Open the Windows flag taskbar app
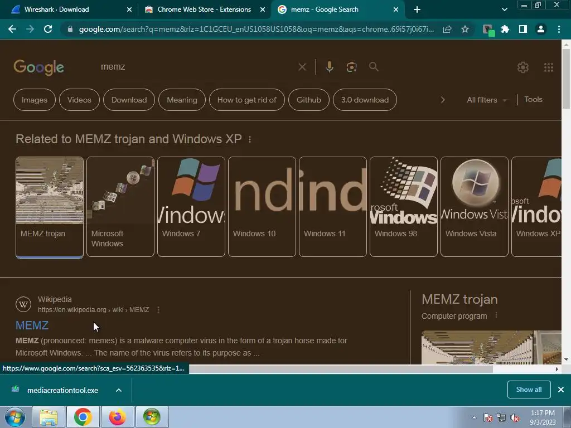 152,417
